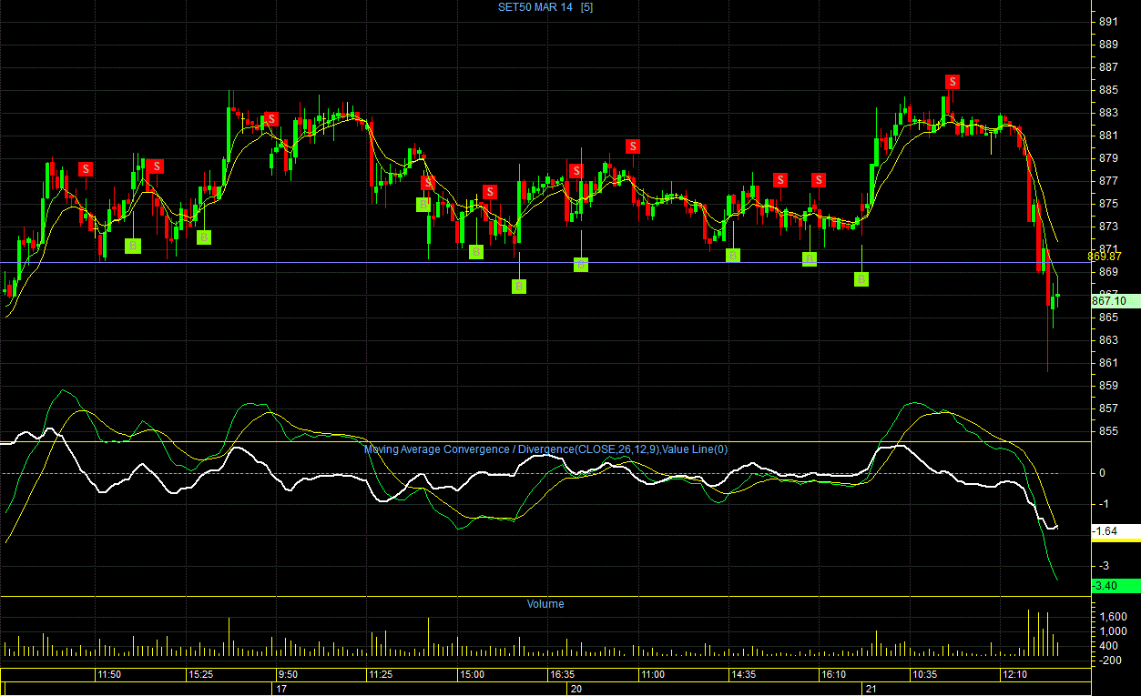Image resolution: width=1141 pixels, height=696 pixels.
Task: Click the 891 price axis label
Action: 1109,22
